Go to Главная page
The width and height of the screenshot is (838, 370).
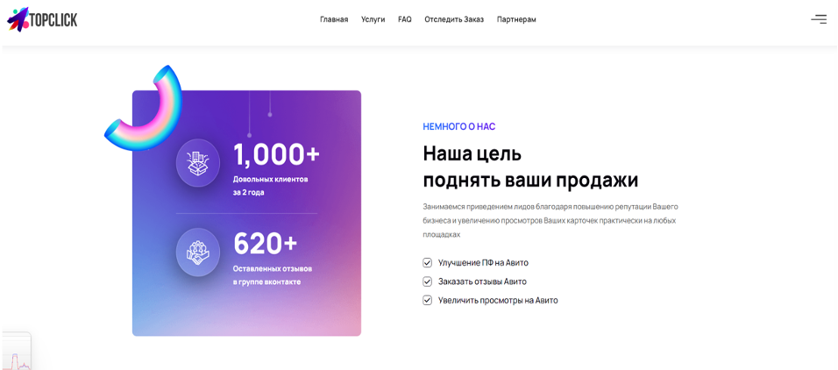(x=334, y=19)
